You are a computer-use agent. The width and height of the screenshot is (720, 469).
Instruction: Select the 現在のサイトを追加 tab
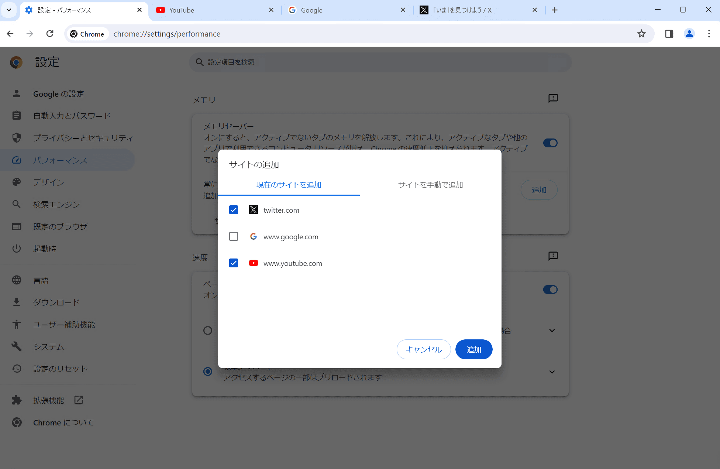[289, 185]
